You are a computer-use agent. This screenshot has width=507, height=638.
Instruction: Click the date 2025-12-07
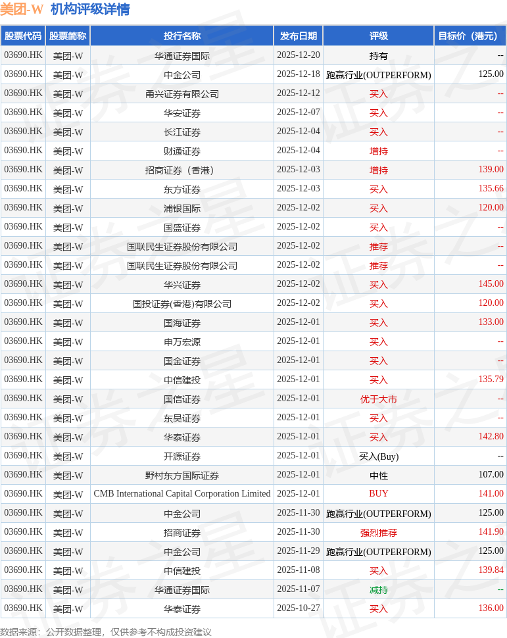(299, 112)
